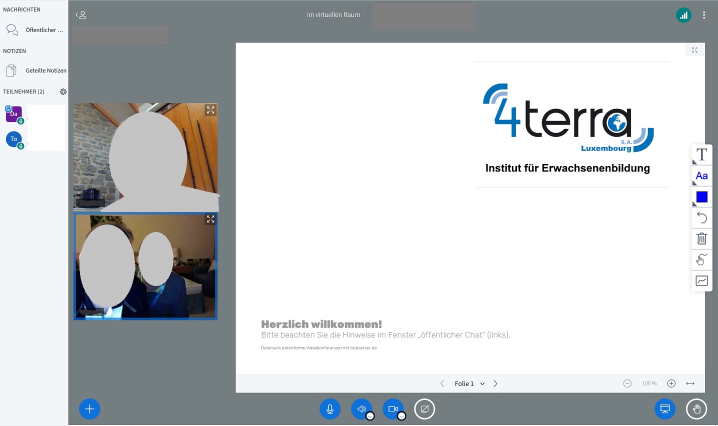Start screen sharing
This screenshot has height=426, width=718.
424,409
